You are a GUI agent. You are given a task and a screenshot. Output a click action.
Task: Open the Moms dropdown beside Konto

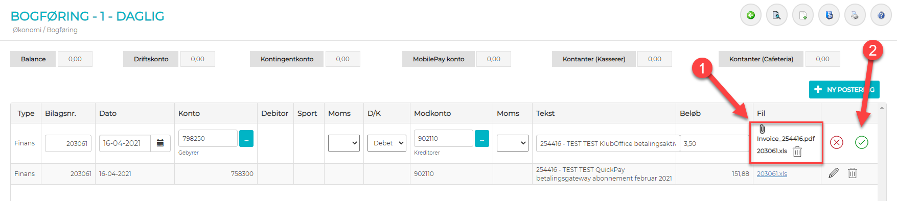344,143
